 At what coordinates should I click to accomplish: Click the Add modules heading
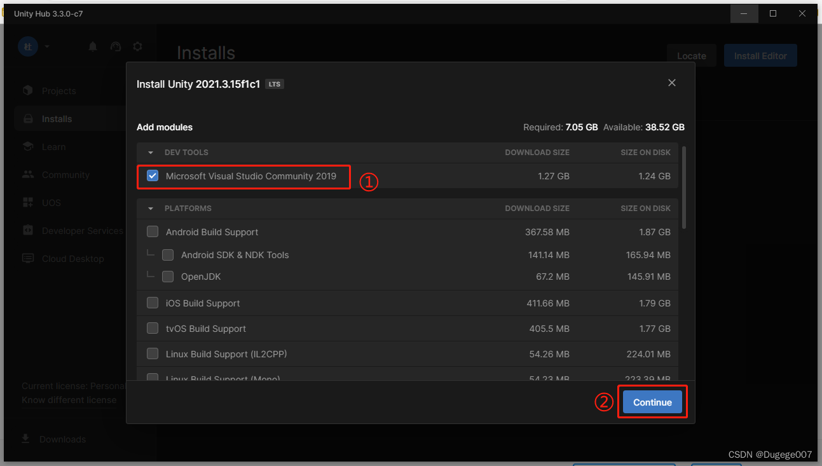pyautogui.click(x=165, y=127)
